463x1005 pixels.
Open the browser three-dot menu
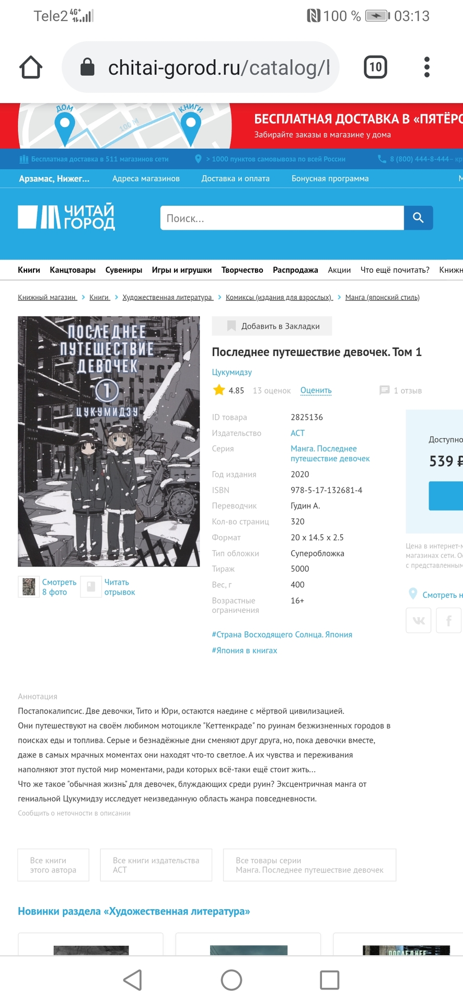427,67
